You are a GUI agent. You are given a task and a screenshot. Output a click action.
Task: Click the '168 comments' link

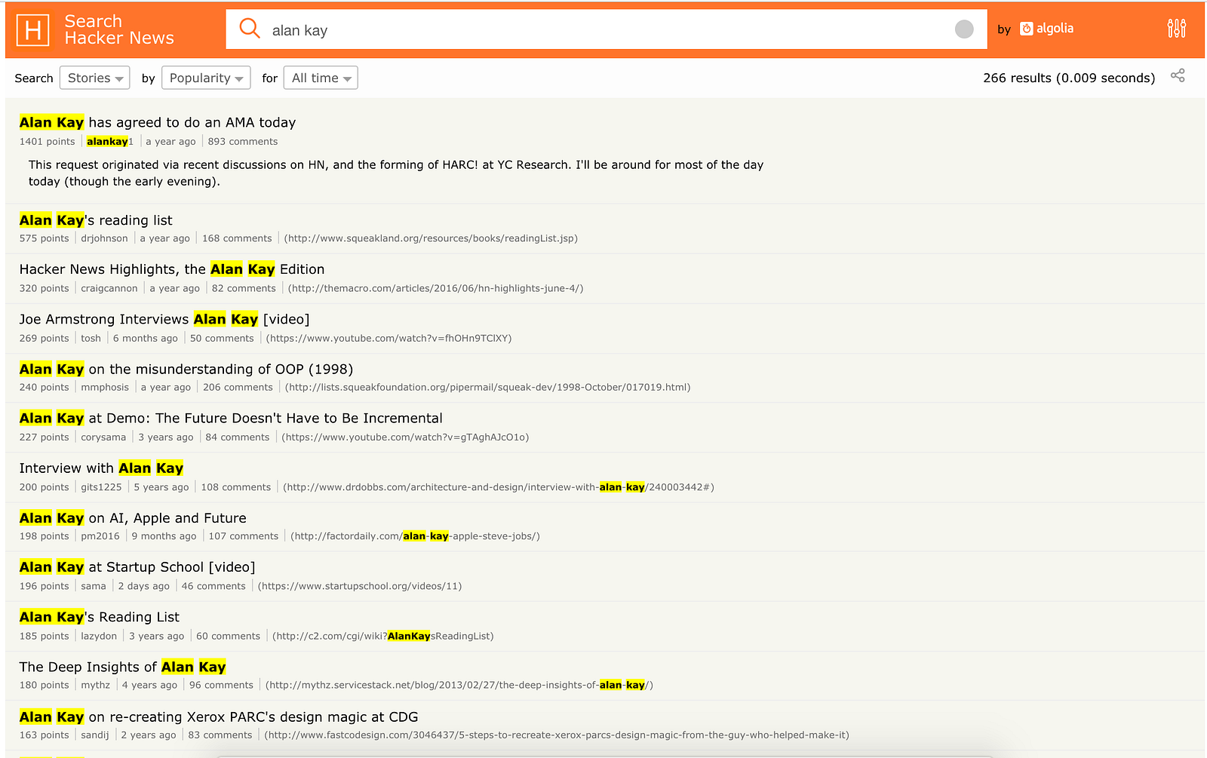[x=237, y=238]
